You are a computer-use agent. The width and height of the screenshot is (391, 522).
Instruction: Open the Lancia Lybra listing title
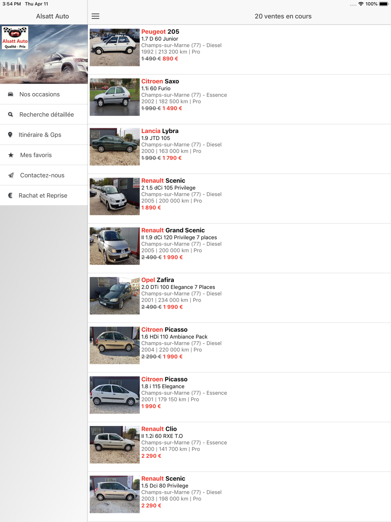click(160, 131)
